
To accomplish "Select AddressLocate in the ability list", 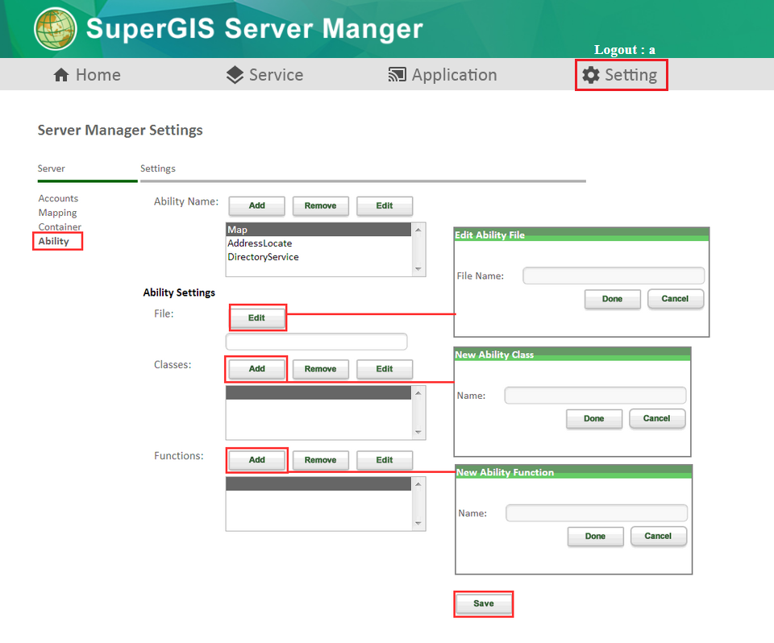I will (318, 243).
